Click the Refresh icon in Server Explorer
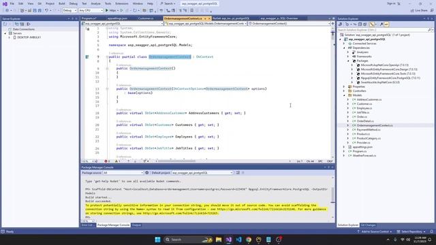The width and height of the screenshot is (436, 245). click(5, 24)
